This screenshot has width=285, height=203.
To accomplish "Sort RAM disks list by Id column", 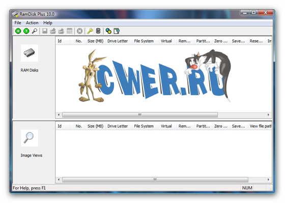I will pos(63,41).
